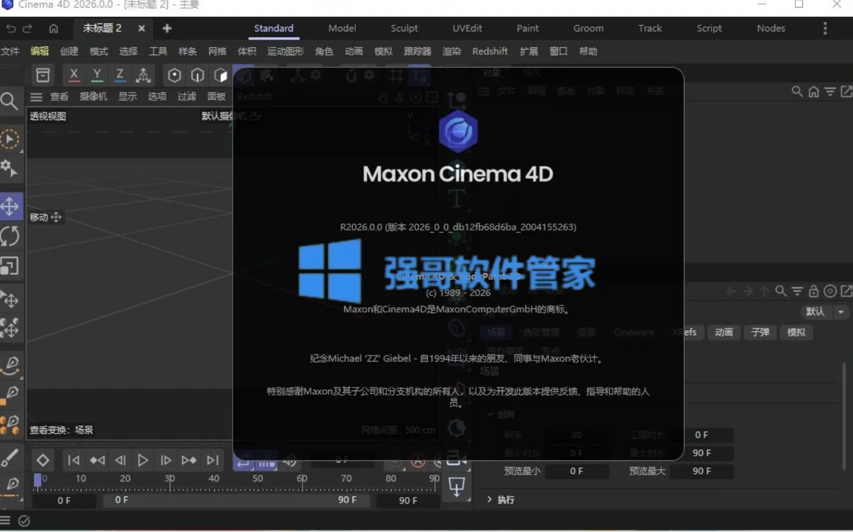
Task: Switch to the Nodes layout tab
Action: click(771, 28)
